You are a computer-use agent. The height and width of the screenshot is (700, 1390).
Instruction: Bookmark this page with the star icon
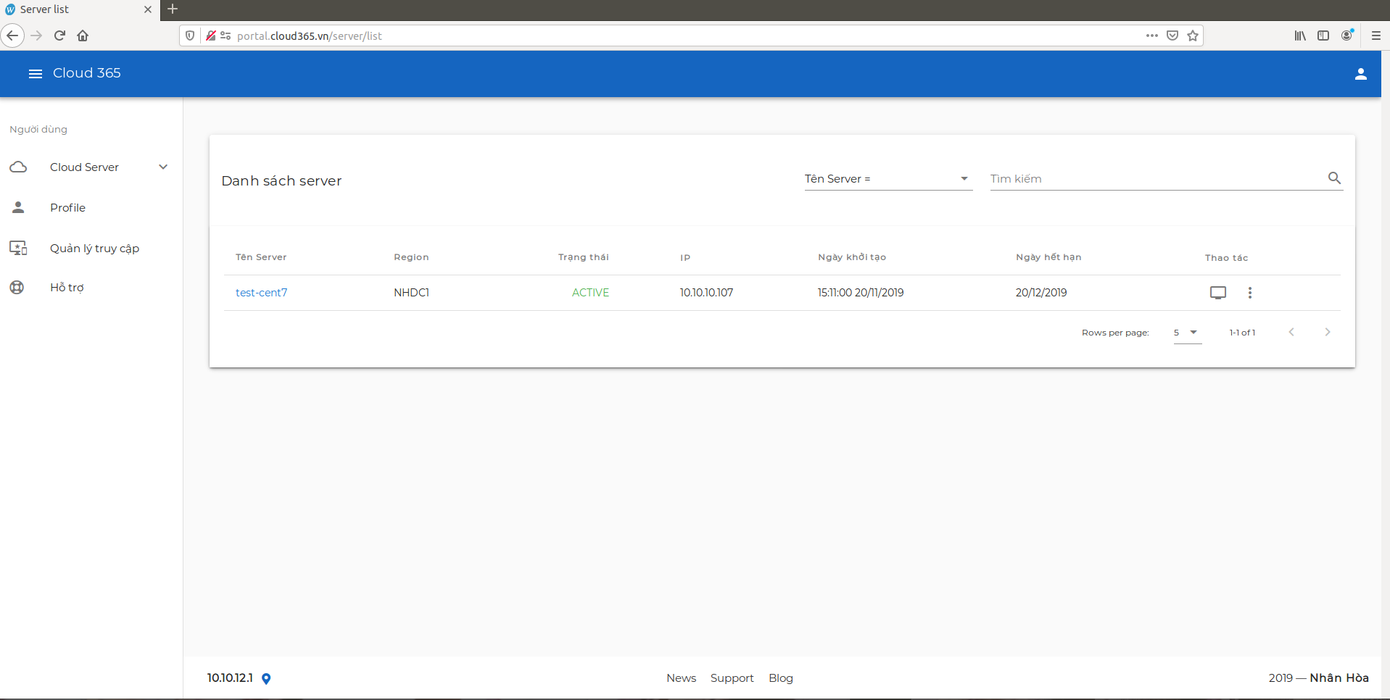(1193, 36)
